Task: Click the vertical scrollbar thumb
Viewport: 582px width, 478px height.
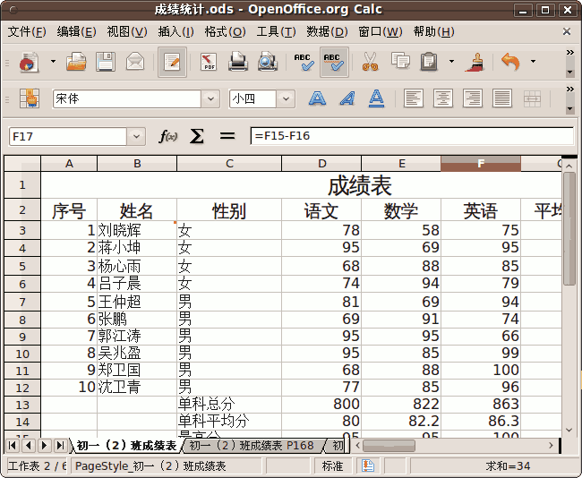Action: 569,228
